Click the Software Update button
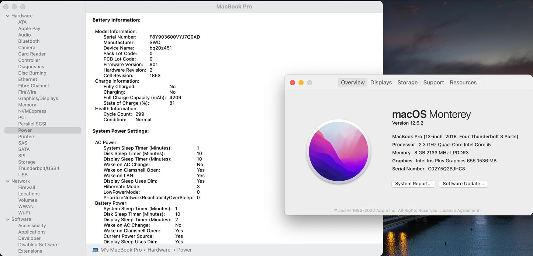The width and height of the screenshot is (533, 256). click(463, 184)
